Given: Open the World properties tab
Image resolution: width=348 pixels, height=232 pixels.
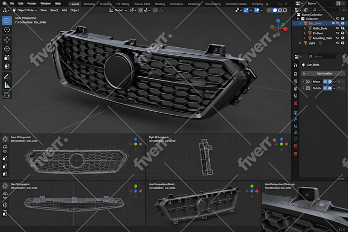Looking at the screenshot, I should click(x=295, y=103).
